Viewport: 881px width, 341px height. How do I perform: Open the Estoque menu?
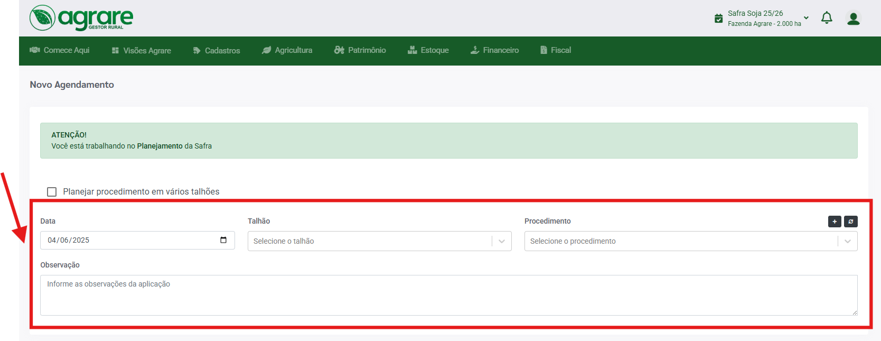[x=428, y=50]
